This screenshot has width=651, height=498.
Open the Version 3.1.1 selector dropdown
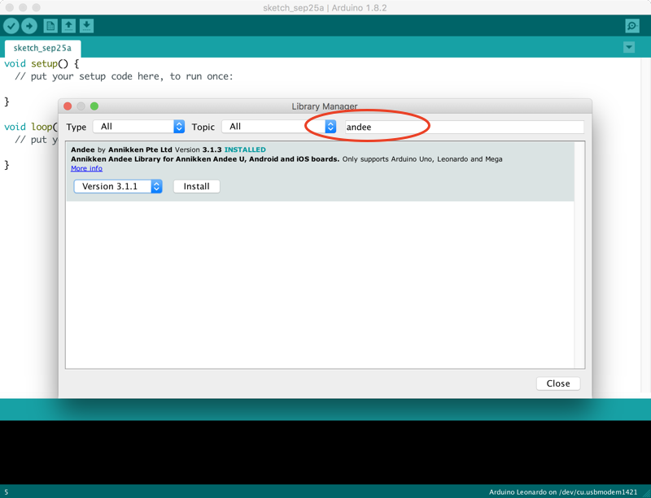118,186
